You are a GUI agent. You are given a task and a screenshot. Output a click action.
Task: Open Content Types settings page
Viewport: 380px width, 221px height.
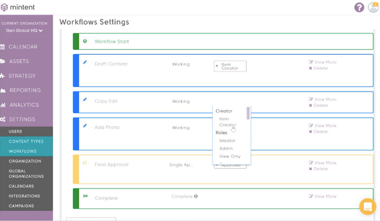(26, 142)
